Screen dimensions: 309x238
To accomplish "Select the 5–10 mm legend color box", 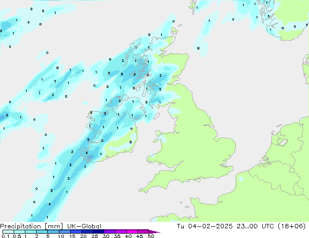I will point(53,232).
